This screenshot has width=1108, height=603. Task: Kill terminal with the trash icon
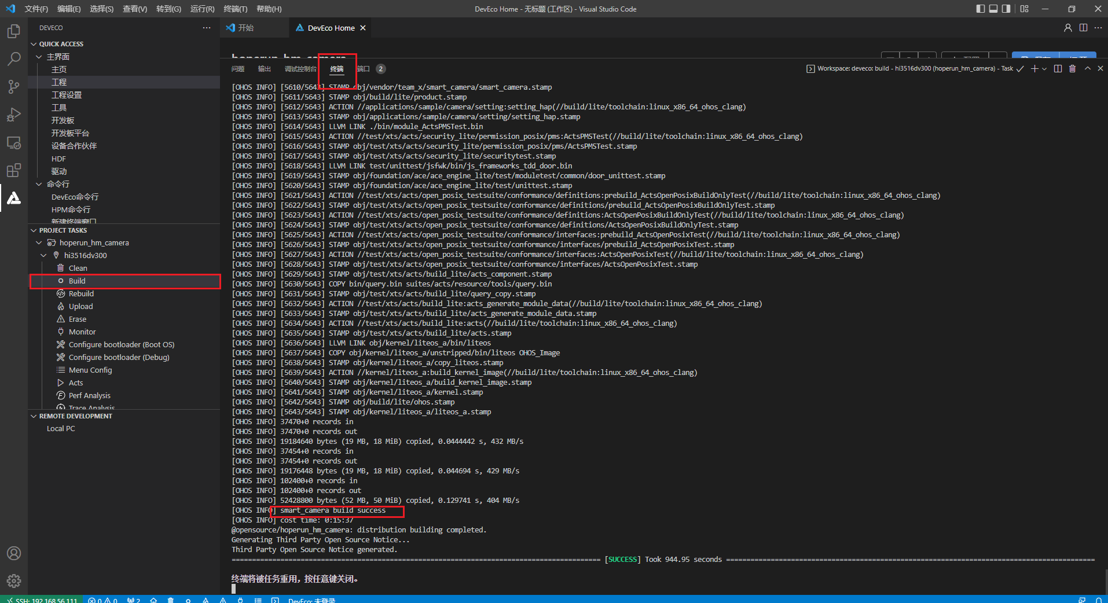(x=1072, y=68)
